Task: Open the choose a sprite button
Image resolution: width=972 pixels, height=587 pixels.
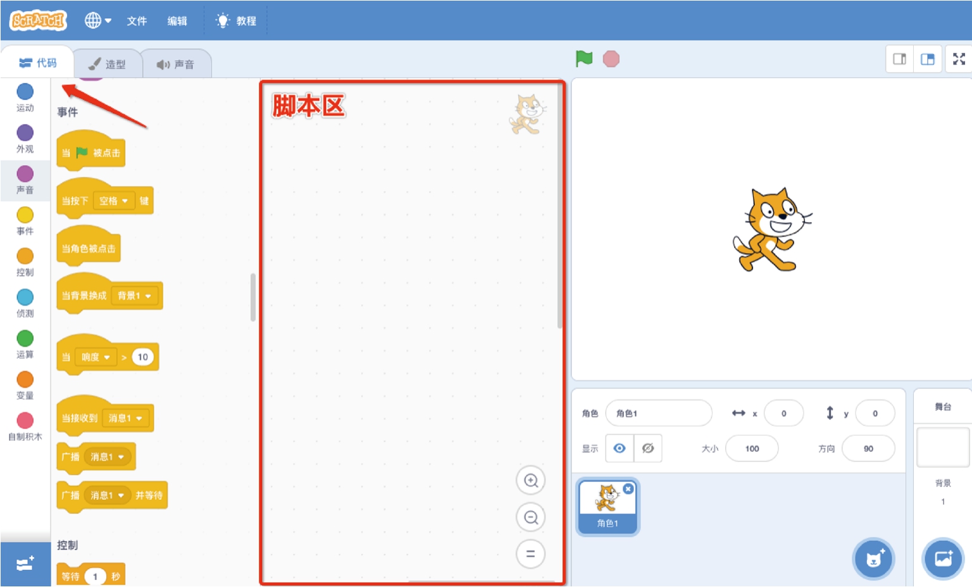Action: [x=873, y=559]
